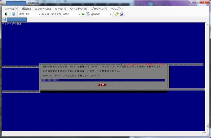Screen dimensions: 211x138
Task: Click the new connection toolbar icon
Action: (x=6, y=14)
